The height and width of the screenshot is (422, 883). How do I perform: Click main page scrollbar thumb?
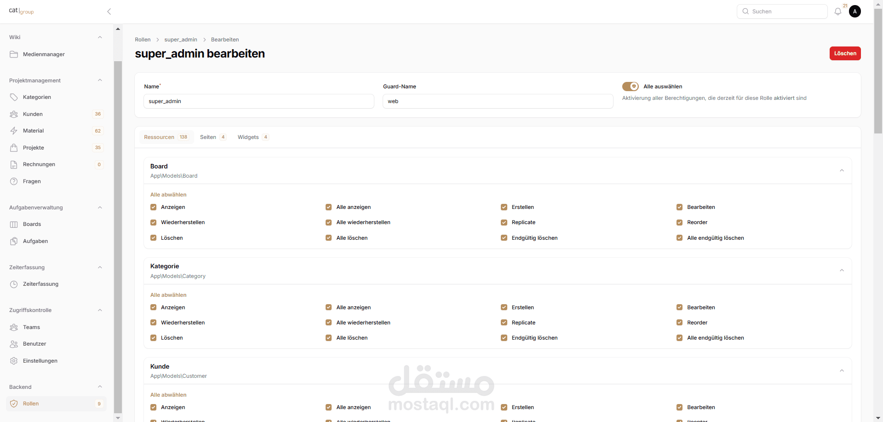(x=878, y=71)
